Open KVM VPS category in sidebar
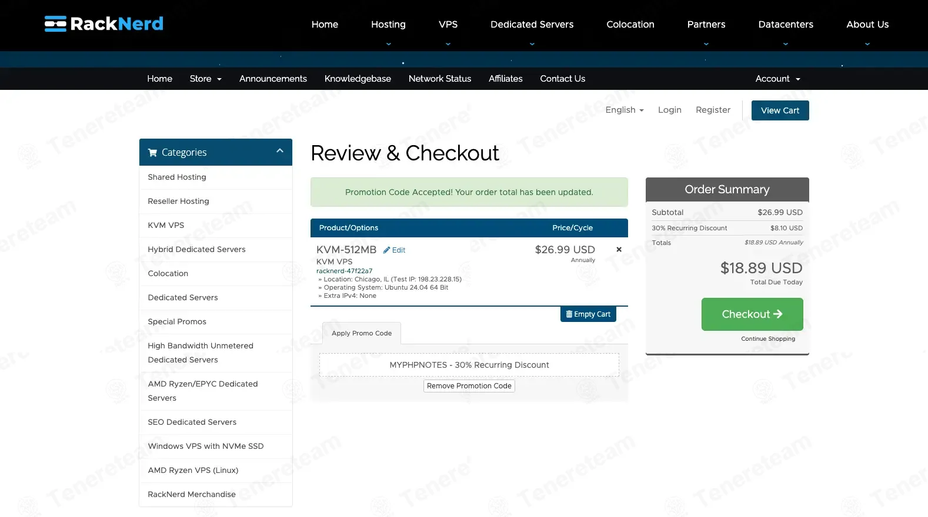 [216, 226]
